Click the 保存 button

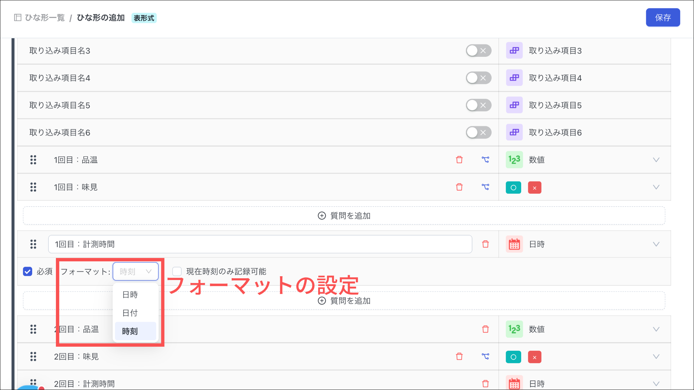point(662,18)
